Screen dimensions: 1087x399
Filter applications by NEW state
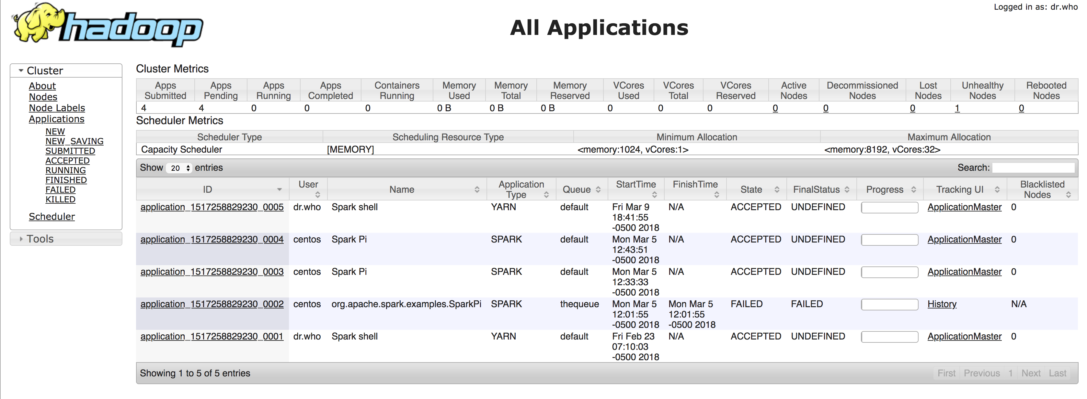coord(55,132)
